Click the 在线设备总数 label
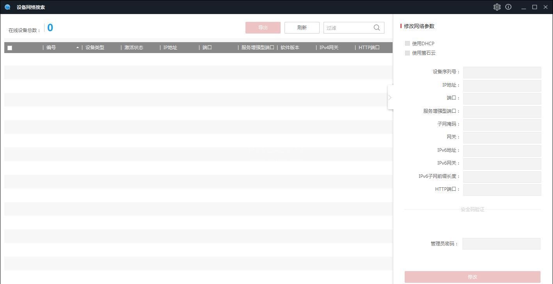 tap(25, 30)
